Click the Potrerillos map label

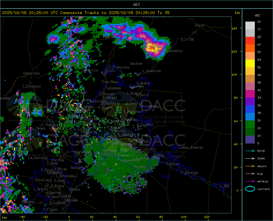click(x=56, y=125)
